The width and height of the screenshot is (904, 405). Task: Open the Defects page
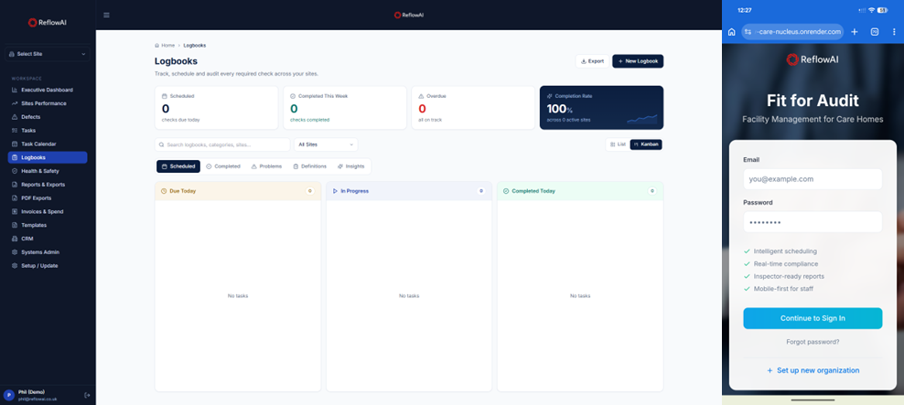point(48,117)
